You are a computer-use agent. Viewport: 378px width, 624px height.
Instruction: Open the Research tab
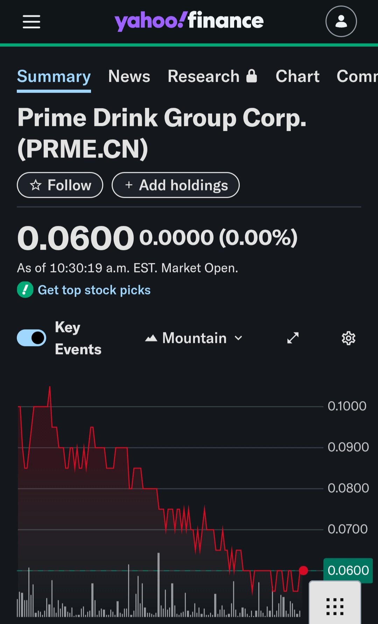pyautogui.click(x=203, y=76)
